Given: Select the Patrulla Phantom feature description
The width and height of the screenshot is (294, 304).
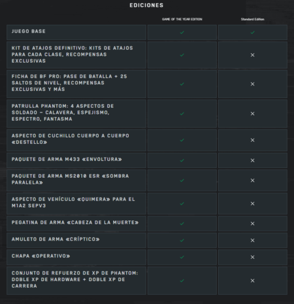Looking at the screenshot, I should (63, 112).
